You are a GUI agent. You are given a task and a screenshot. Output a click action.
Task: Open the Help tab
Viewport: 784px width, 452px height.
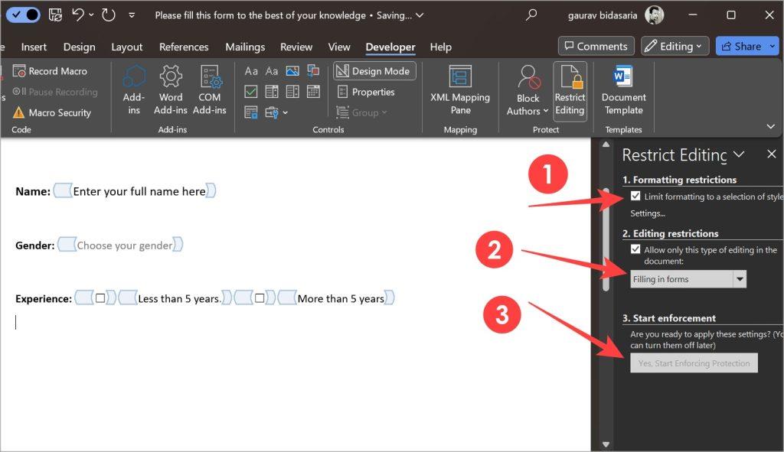[440, 47]
